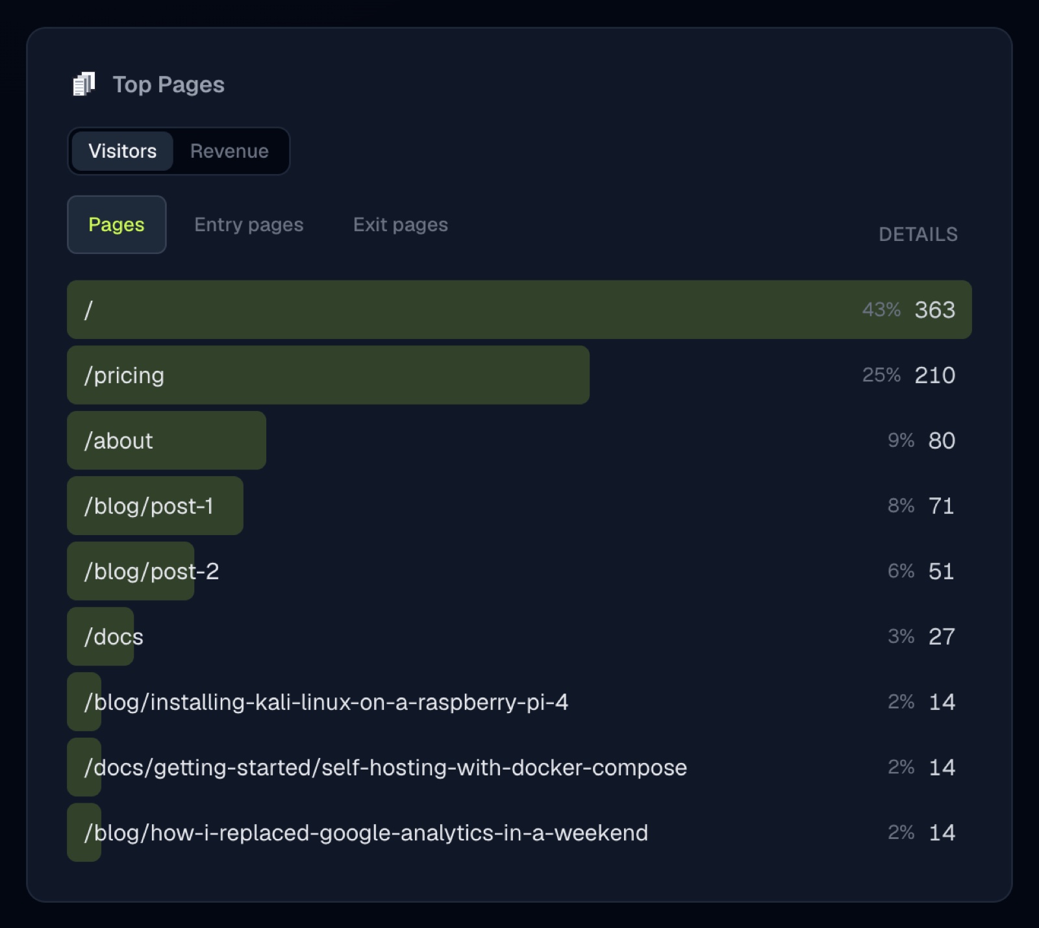The height and width of the screenshot is (928, 1039).
Task: Switch the metric toggle to Revenue
Action: (x=229, y=151)
